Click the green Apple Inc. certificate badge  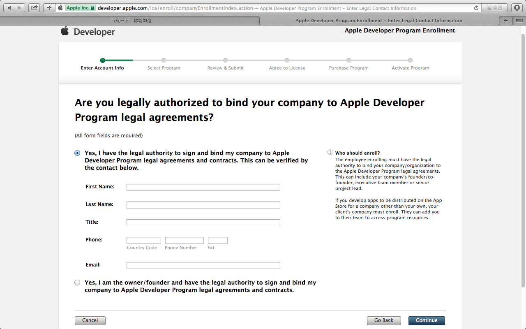pos(80,8)
